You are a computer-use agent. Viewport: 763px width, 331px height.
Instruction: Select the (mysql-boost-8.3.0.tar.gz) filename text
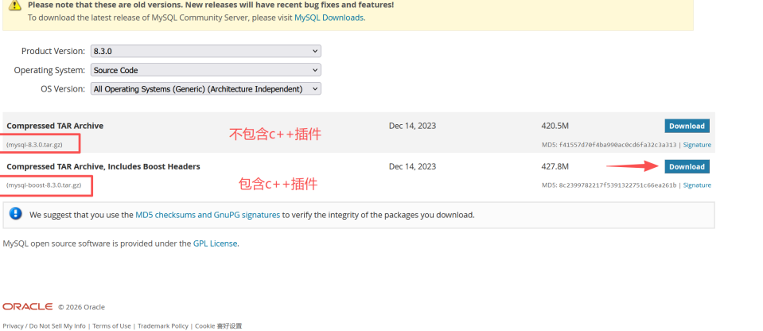pyautogui.click(x=44, y=185)
